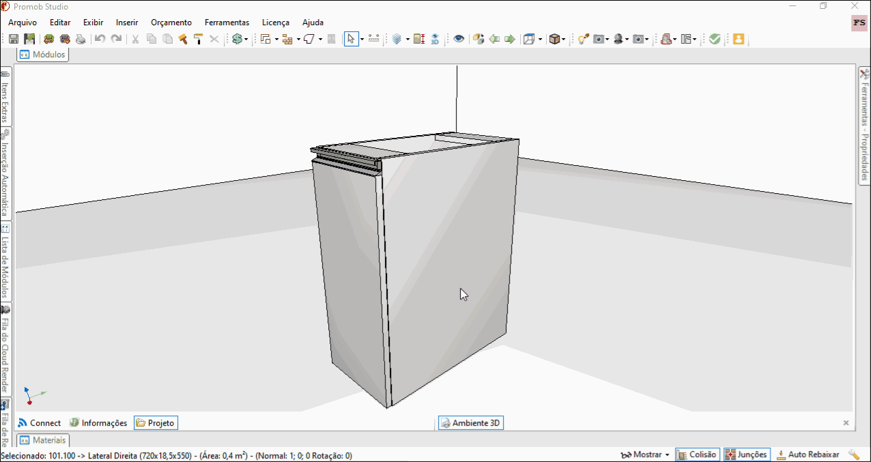This screenshot has width=871, height=462.
Task: Expand the wireframe view mode dropdown
Action: click(x=540, y=40)
